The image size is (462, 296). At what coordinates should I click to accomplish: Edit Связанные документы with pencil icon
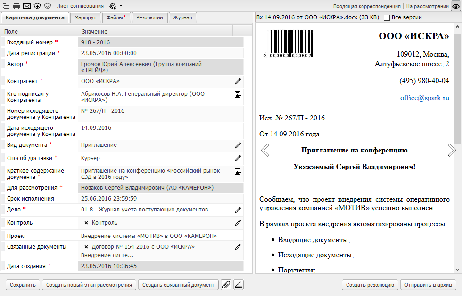[238, 247]
